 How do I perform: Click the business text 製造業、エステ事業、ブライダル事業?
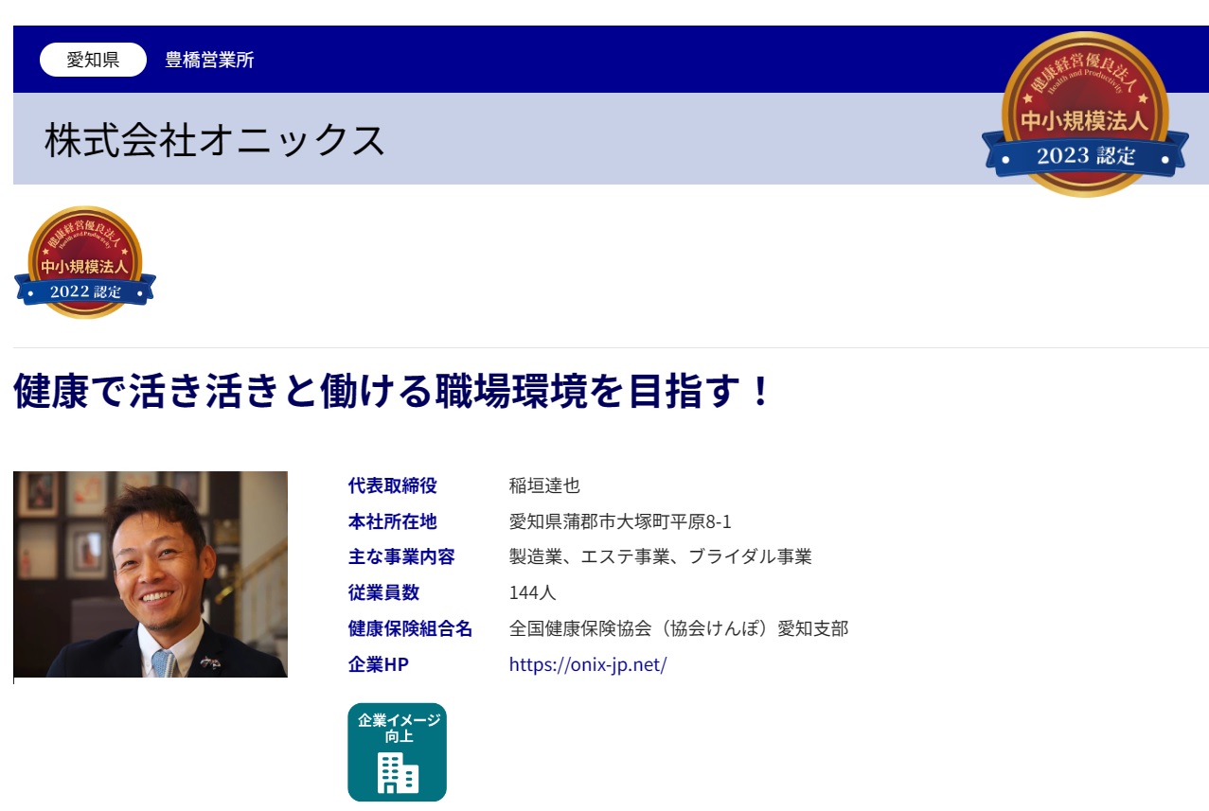[x=660, y=557]
